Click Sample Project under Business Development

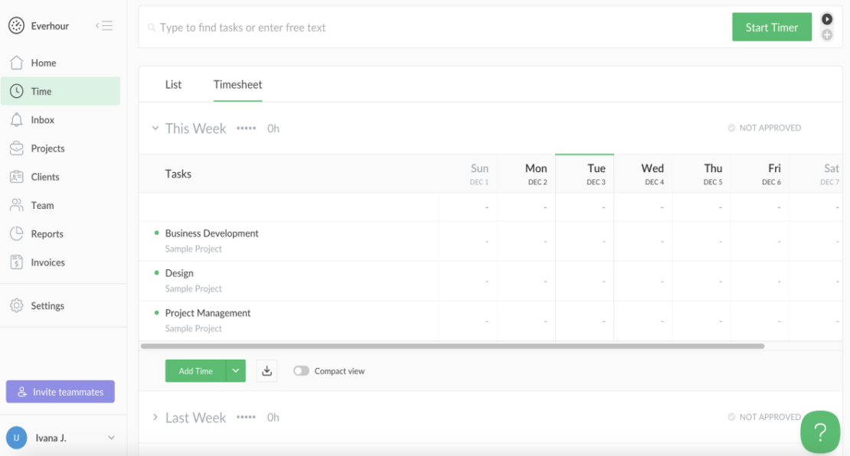(x=194, y=249)
